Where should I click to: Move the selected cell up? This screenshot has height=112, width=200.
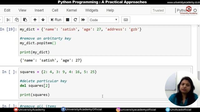[x=35, y=20]
